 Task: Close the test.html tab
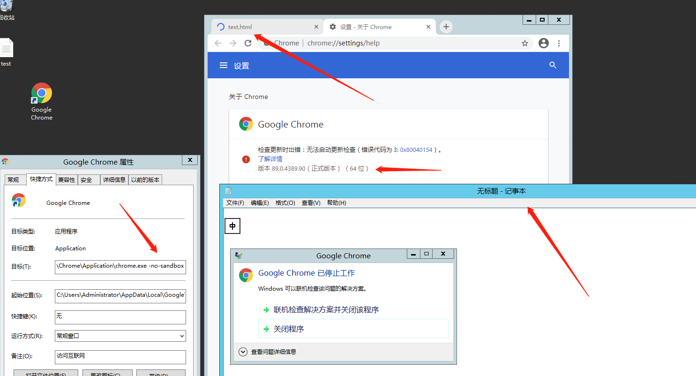316,27
